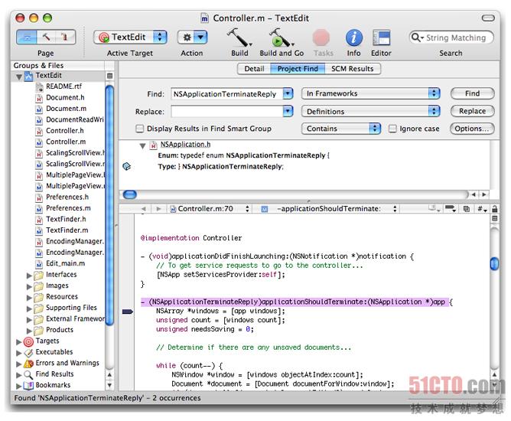Select Controller.m in the file list

pyautogui.click(x=66, y=142)
